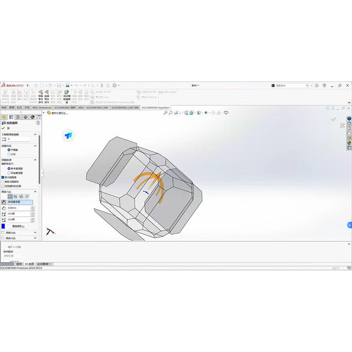Toggle the 显示剖面盖 checkbox
The height and width of the screenshot is (352, 352).
[x=3, y=177]
